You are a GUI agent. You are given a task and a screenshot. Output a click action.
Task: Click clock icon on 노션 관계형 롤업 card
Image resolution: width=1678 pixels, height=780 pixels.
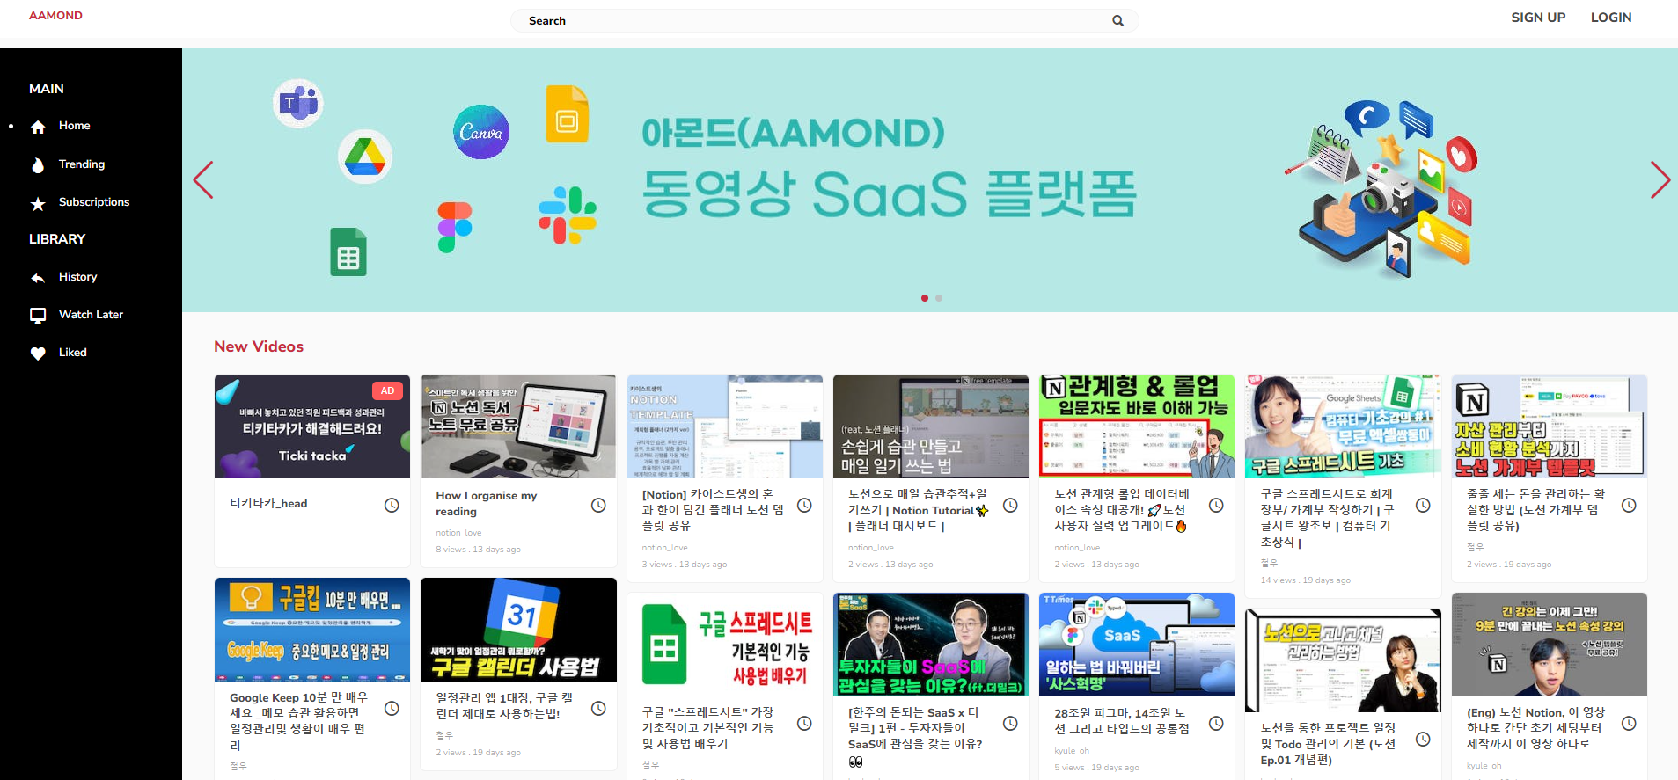(x=1216, y=505)
